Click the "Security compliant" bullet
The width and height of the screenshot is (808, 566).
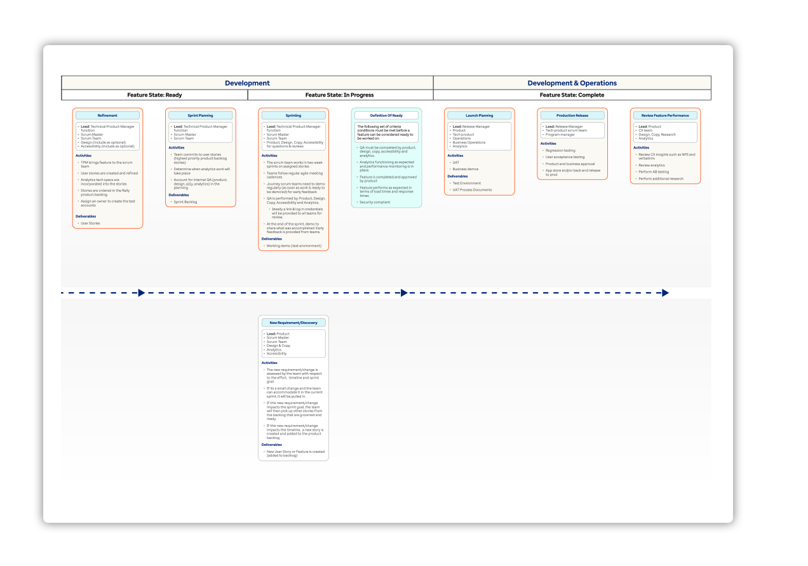point(375,202)
